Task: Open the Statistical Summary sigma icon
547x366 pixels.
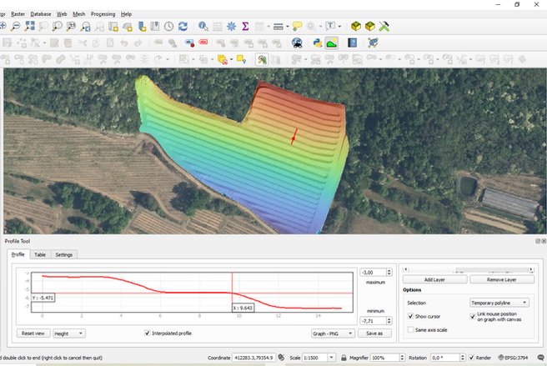Action: 246,27
